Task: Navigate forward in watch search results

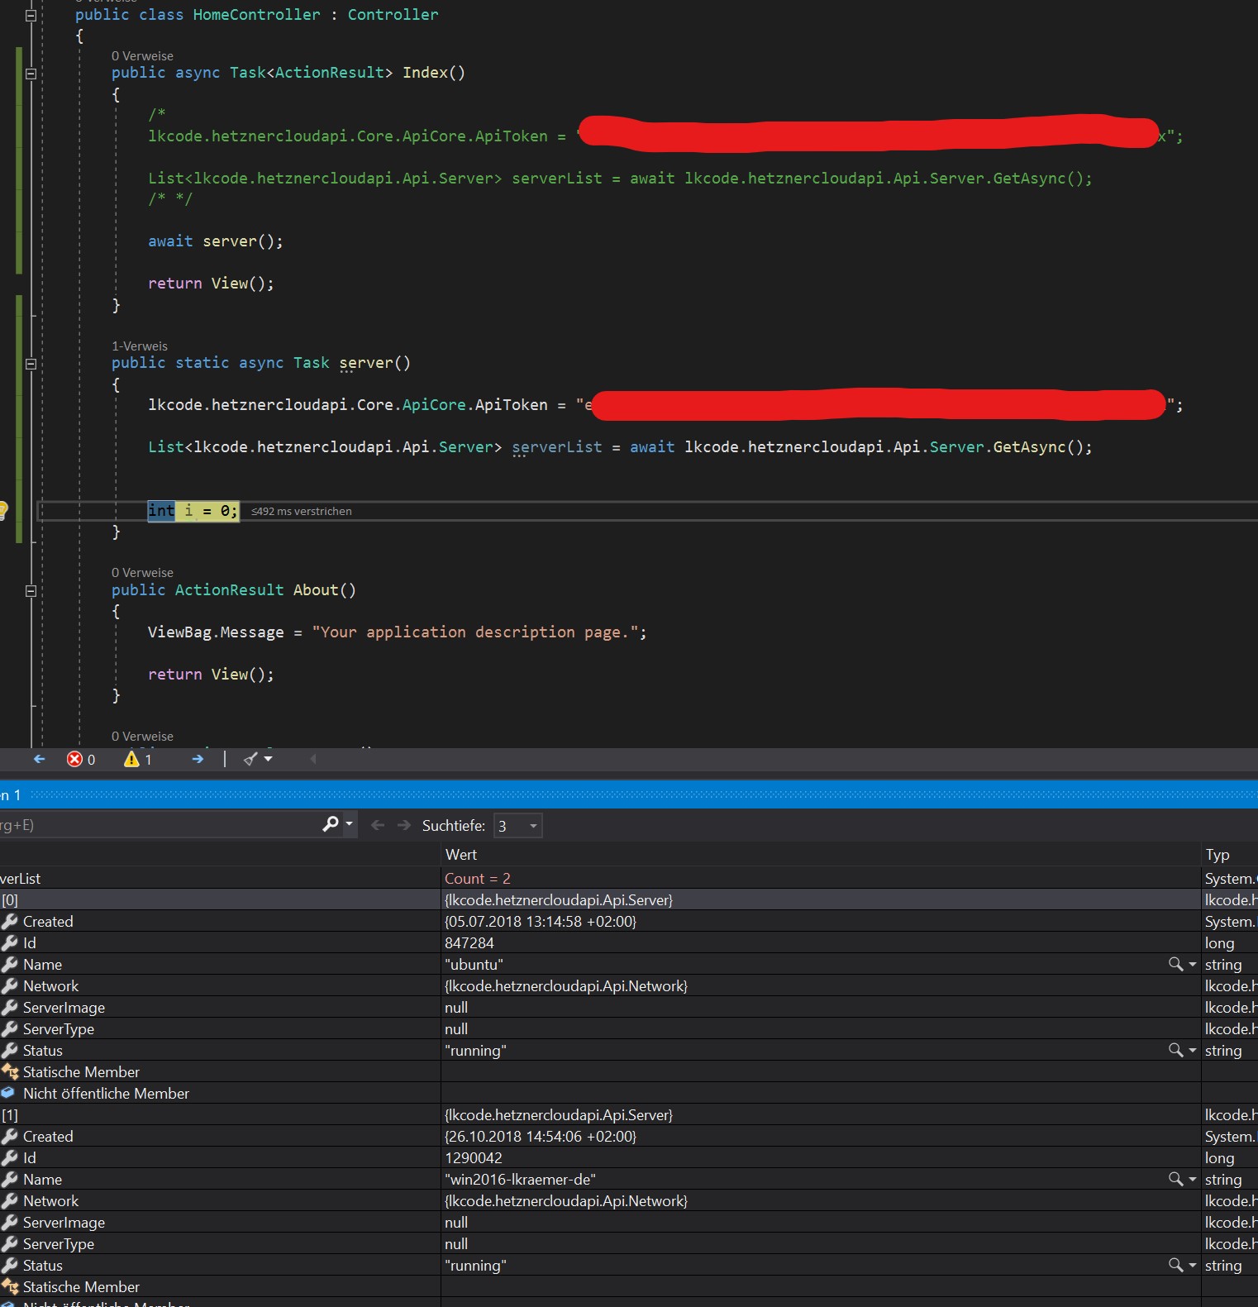Action: [403, 825]
